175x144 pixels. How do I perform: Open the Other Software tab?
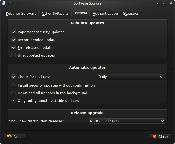(x=55, y=13)
